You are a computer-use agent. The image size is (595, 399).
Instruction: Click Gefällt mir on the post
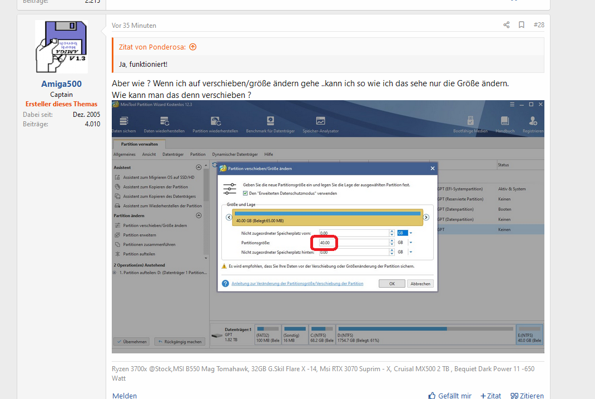(x=450, y=396)
